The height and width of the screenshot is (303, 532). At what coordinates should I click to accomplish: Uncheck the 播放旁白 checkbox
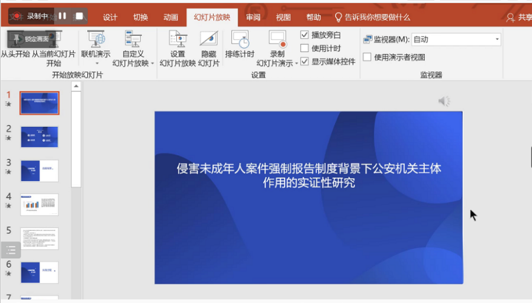click(305, 35)
